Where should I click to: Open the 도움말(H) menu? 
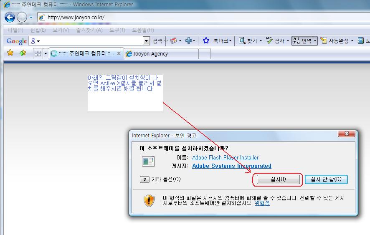point(143,30)
